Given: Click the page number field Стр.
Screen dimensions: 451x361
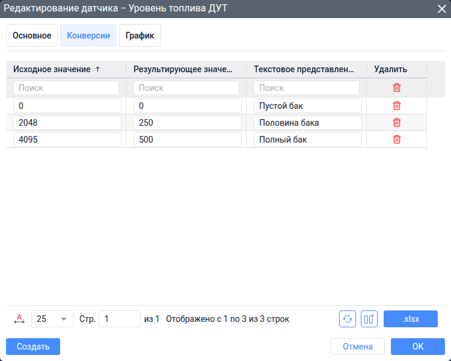Looking at the screenshot, I should [120, 319].
